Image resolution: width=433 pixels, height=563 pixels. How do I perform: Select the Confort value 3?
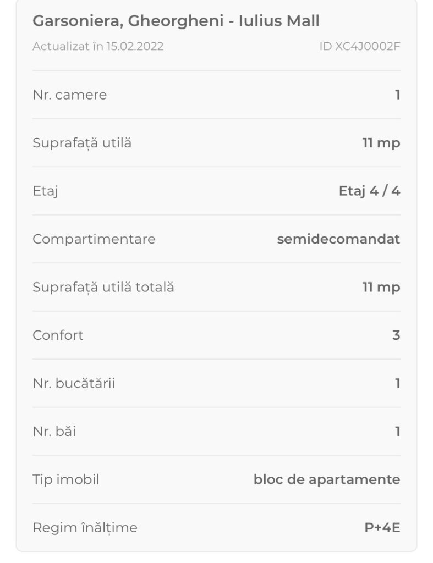coord(396,335)
